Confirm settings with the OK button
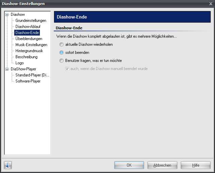The width and height of the screenshot is (215, 173). coord(129,165)
